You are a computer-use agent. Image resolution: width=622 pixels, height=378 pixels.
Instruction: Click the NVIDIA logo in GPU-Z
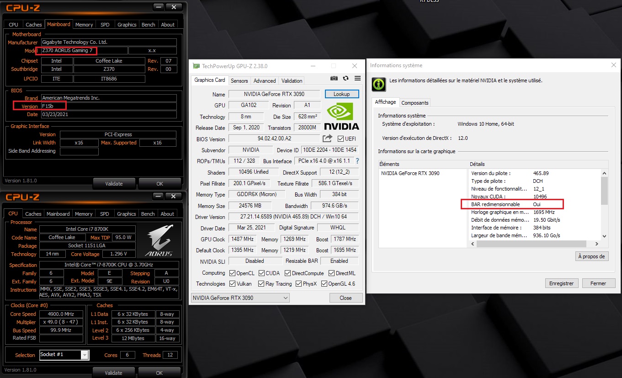click(x=341, y=116)
